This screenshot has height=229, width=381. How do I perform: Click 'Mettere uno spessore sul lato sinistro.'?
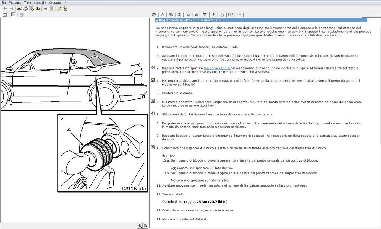(x=200, y=180)
